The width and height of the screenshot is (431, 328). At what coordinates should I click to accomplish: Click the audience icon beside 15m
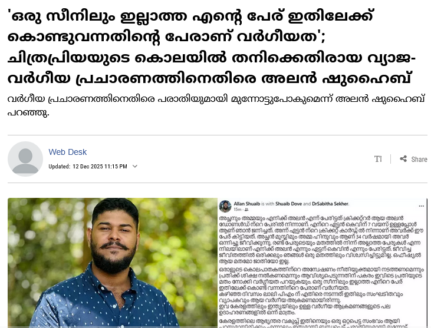tap(246, 210)
